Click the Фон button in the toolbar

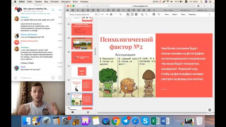point(167,14)
